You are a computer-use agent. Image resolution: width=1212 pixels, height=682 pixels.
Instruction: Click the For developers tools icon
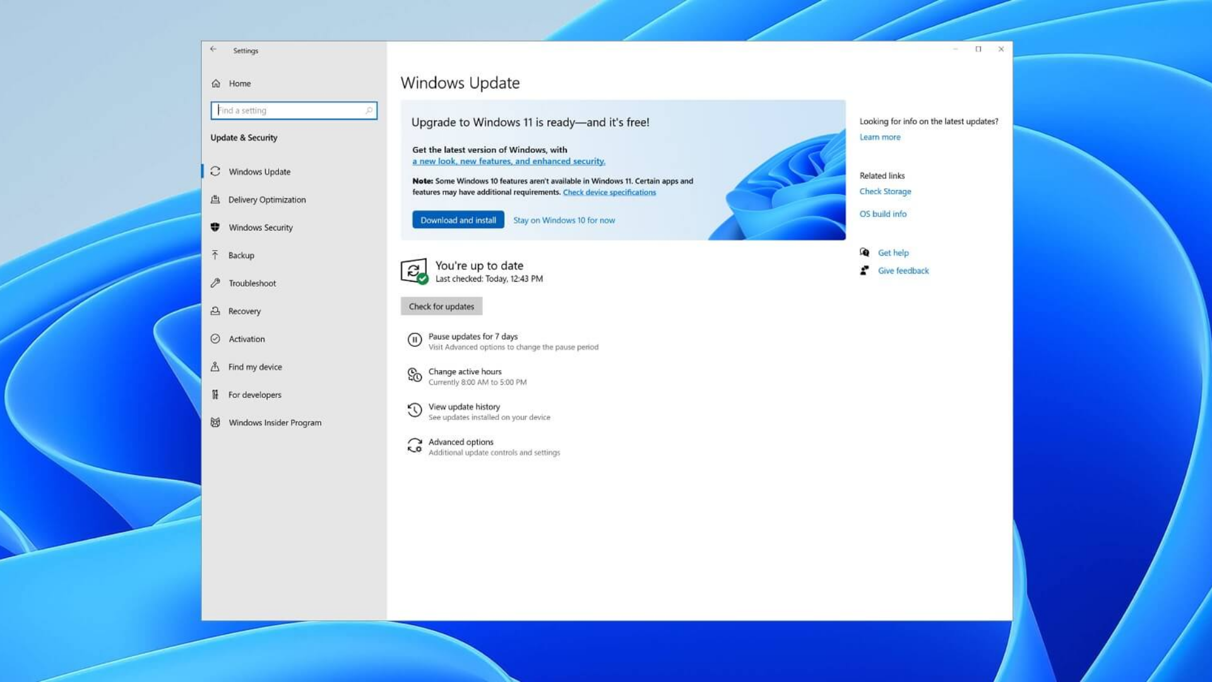[215, 395]
